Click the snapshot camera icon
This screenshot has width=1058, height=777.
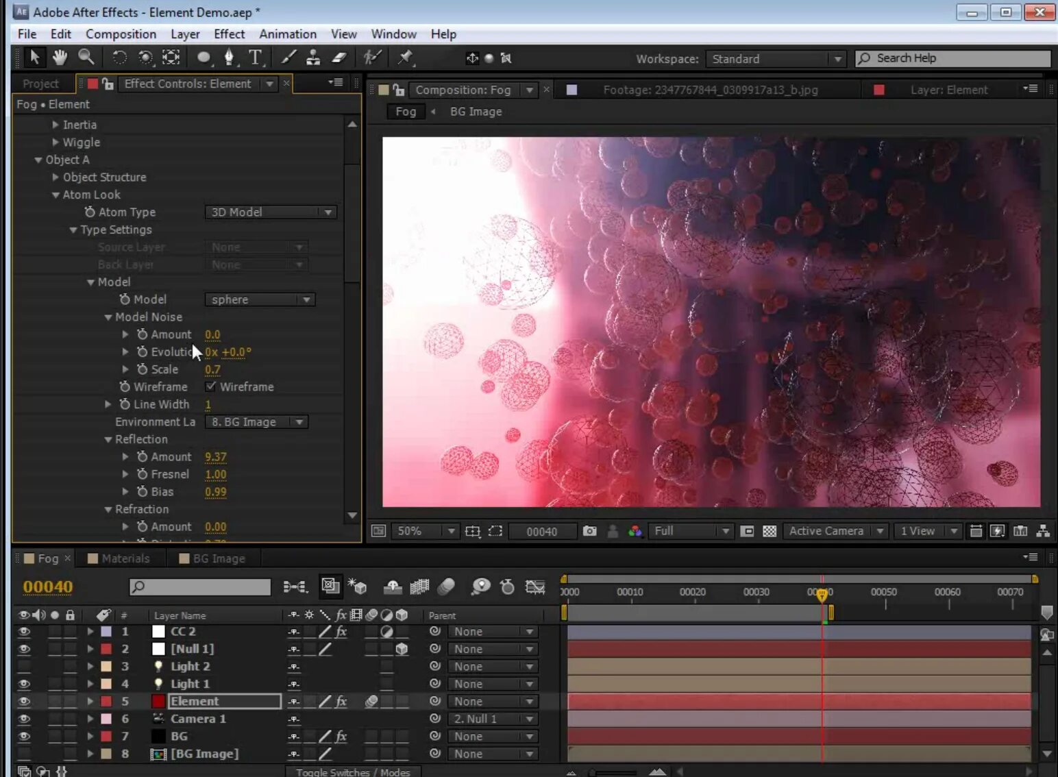click(589, 531)
